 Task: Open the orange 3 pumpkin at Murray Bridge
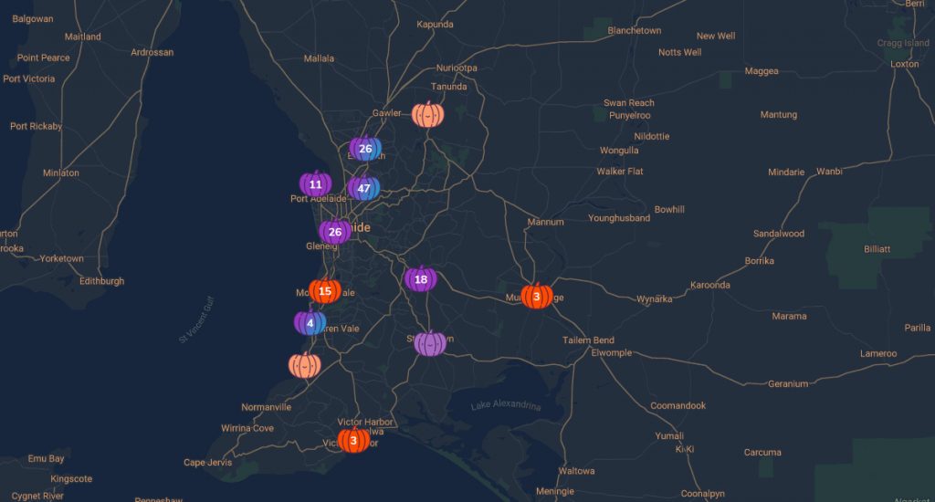pos(537,296)
